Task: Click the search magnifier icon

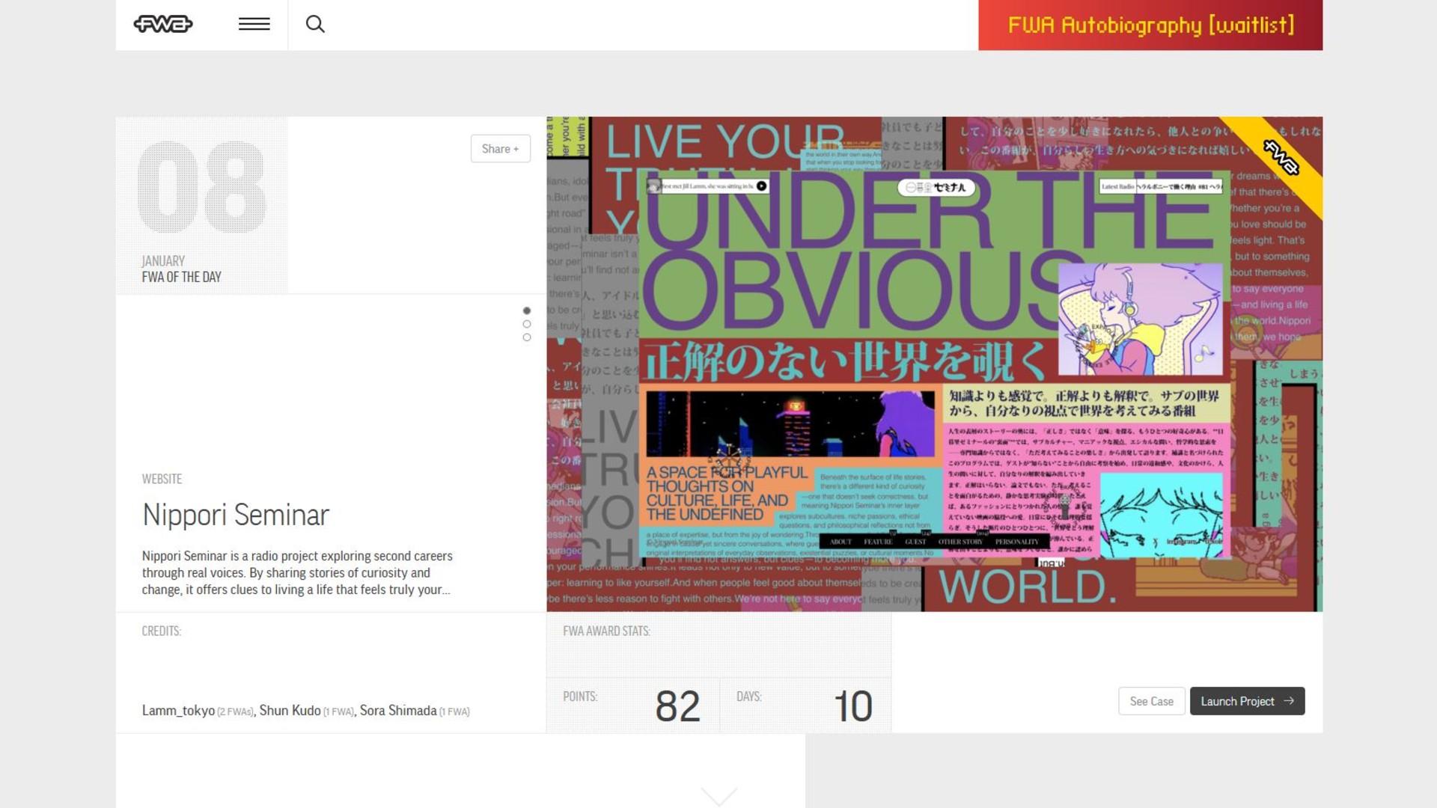Action: click(x=315, y=24)
